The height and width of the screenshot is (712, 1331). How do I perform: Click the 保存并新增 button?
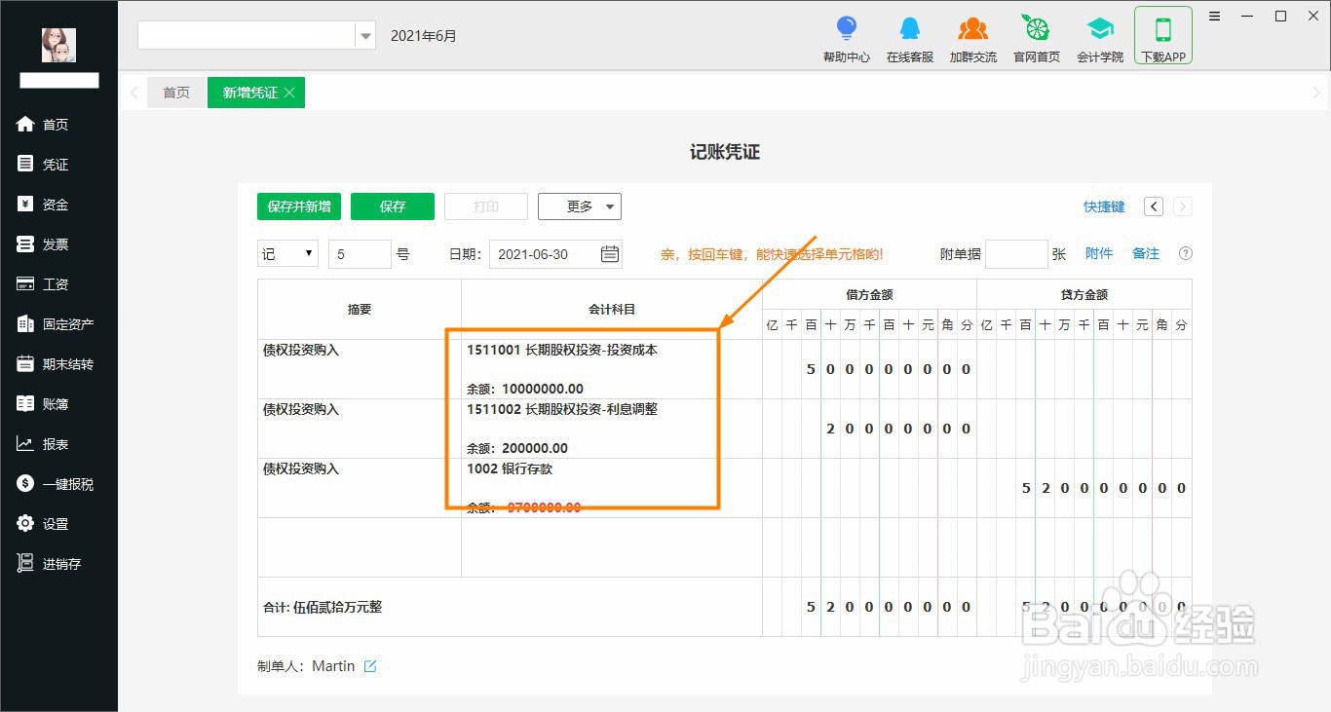(x=299, y=206)
